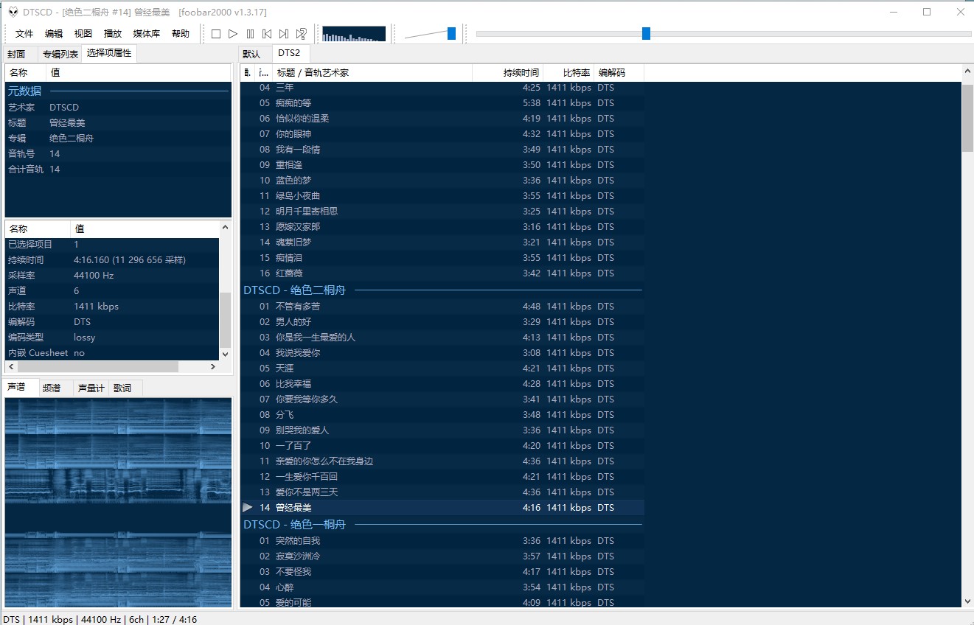Open the 播放 menu
974x625 pixels.
point(113,34)
